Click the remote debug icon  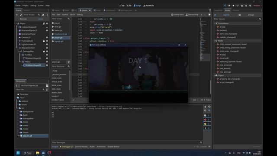(x=238, y=6)
